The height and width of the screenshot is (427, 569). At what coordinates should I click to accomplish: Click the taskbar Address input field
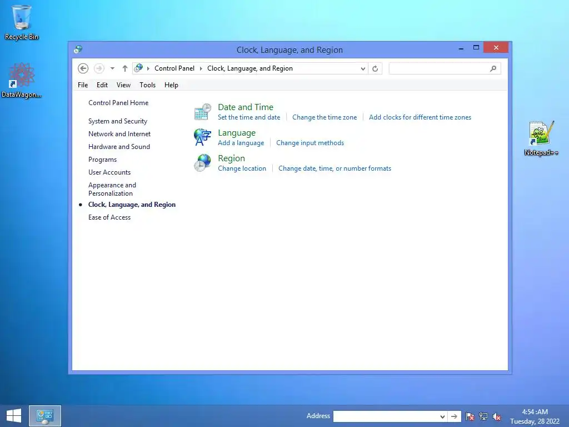click(386, 416)
